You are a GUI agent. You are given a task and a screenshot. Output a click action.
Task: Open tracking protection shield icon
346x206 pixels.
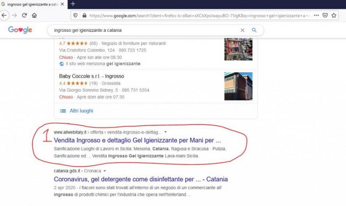[75, 15]
